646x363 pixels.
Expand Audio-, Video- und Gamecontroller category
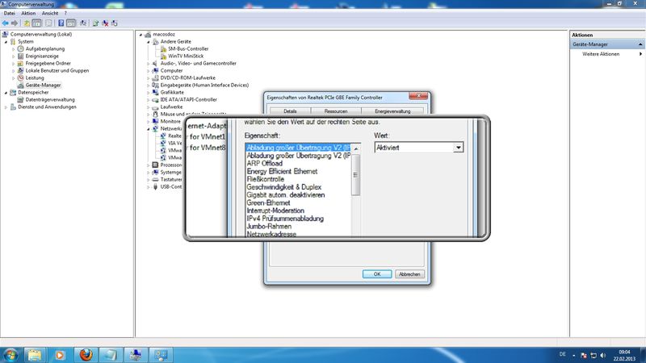[149, 64]
